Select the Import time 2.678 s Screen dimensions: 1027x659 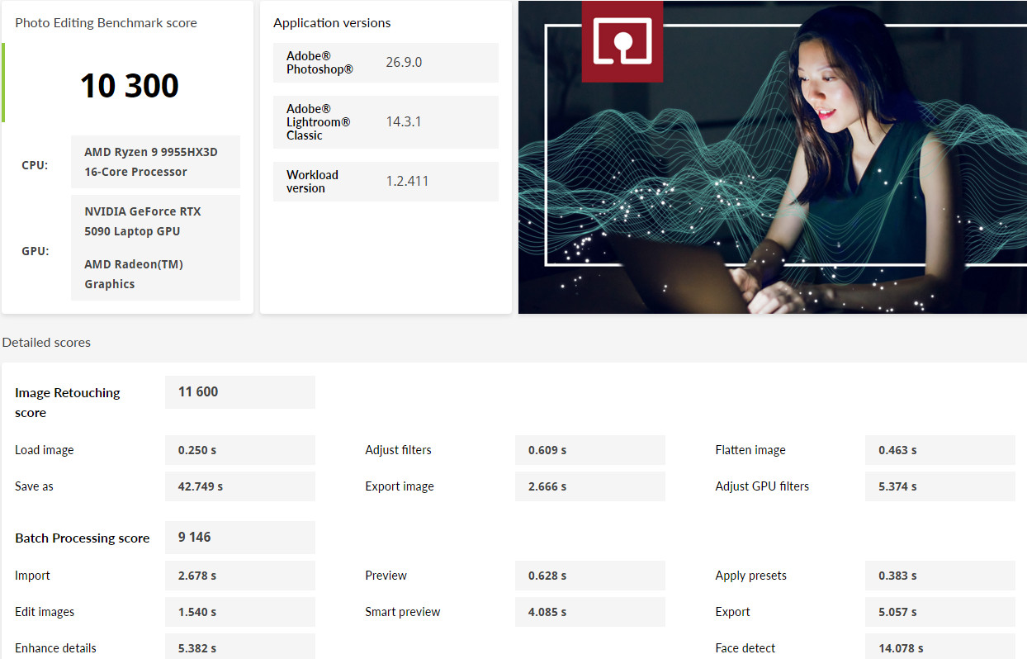tap(197, 576)
